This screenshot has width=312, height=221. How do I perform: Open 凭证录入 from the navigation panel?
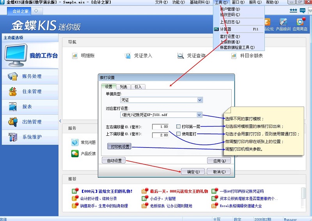point(128,56)
